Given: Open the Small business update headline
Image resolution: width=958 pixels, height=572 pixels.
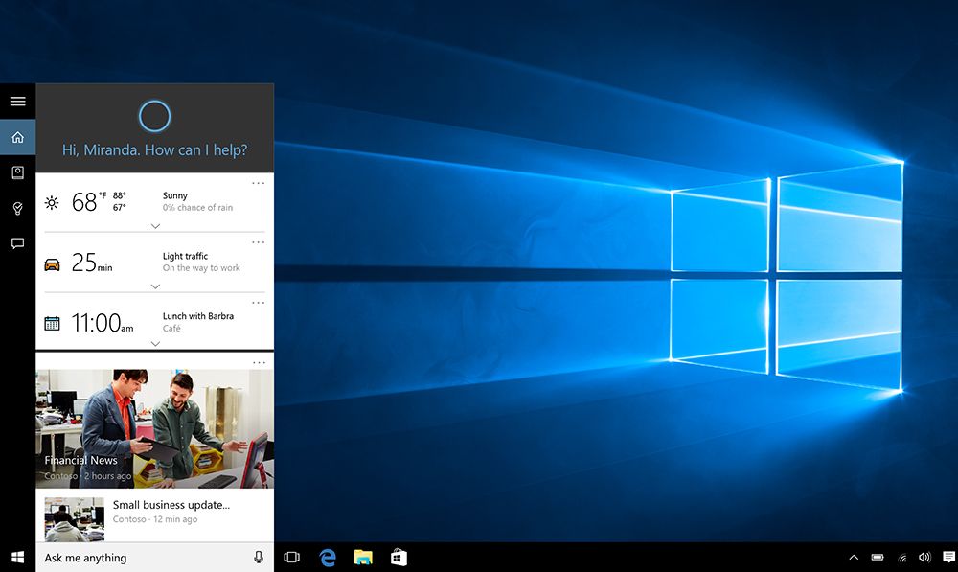Looking at the screenshot, I should point(171,505).
